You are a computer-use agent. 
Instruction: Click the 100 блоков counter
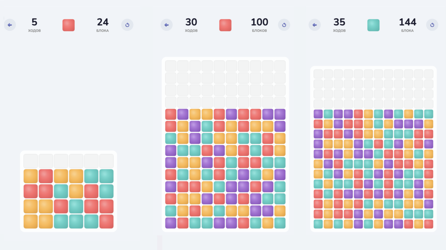coord(260,25)
